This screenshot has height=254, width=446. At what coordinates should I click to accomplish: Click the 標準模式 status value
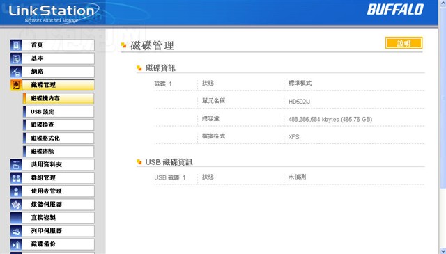pyautogui.click(x=300, y=84)
